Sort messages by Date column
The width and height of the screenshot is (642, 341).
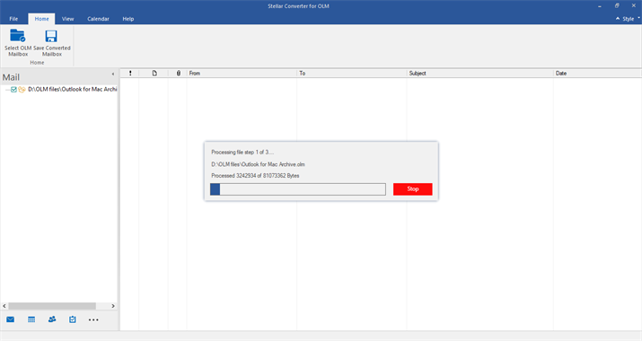click(597, 74)
